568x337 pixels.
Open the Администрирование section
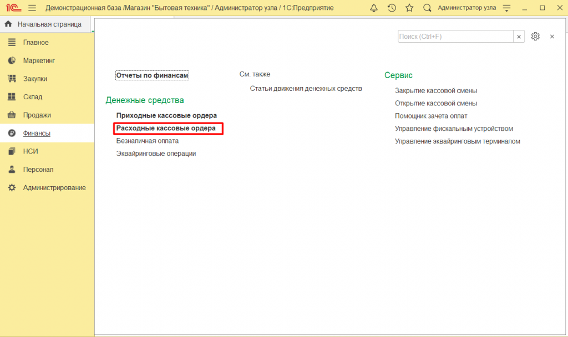coord(54,188)
